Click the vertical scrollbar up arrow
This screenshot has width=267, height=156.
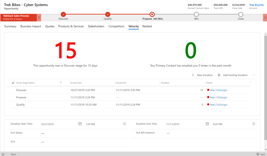click(x=265, y=34)
